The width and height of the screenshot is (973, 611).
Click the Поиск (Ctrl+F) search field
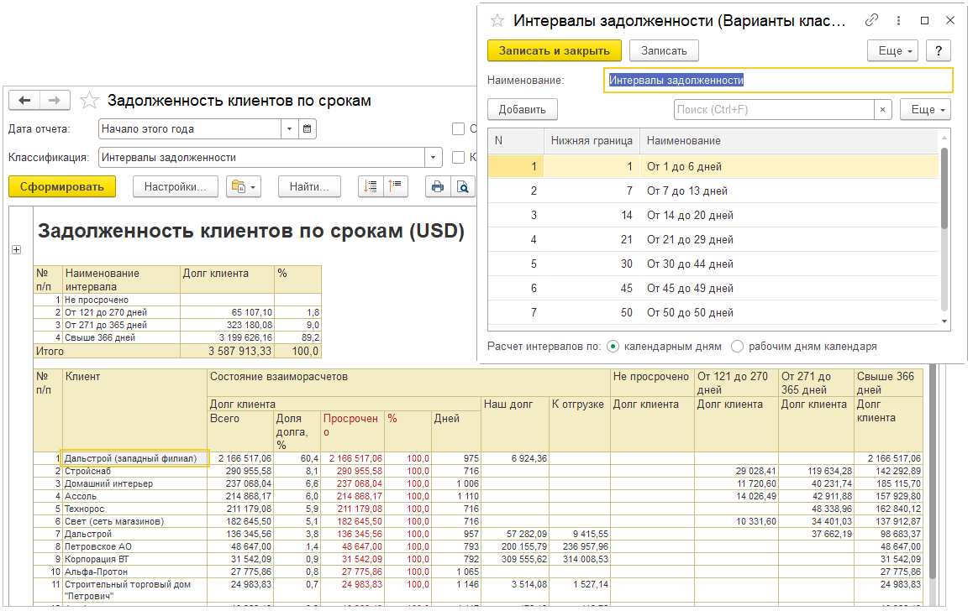coord(774,109)
